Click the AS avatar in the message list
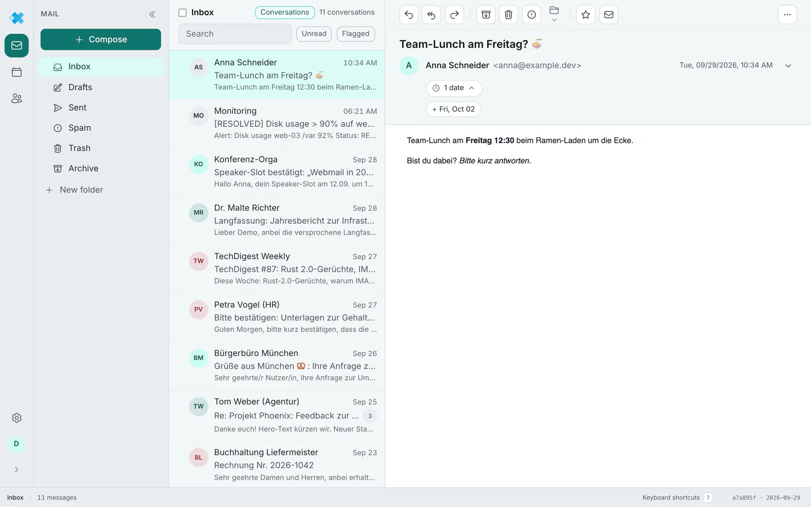 point(199,67)
